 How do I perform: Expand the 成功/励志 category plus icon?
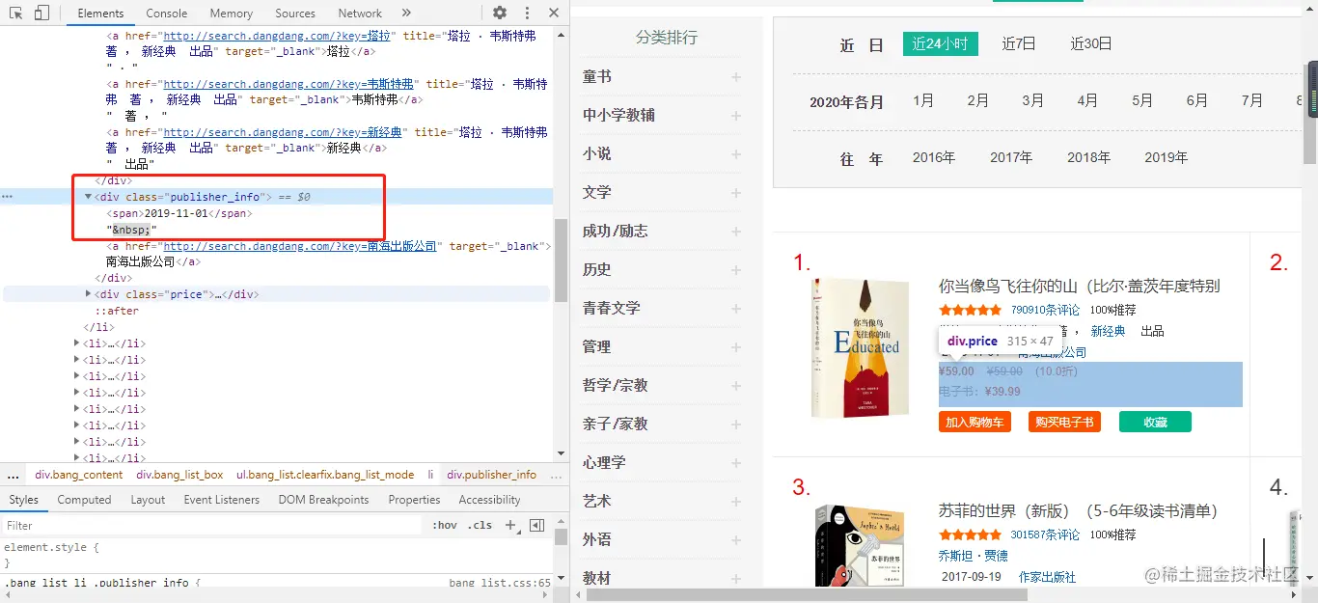[736, 232]
